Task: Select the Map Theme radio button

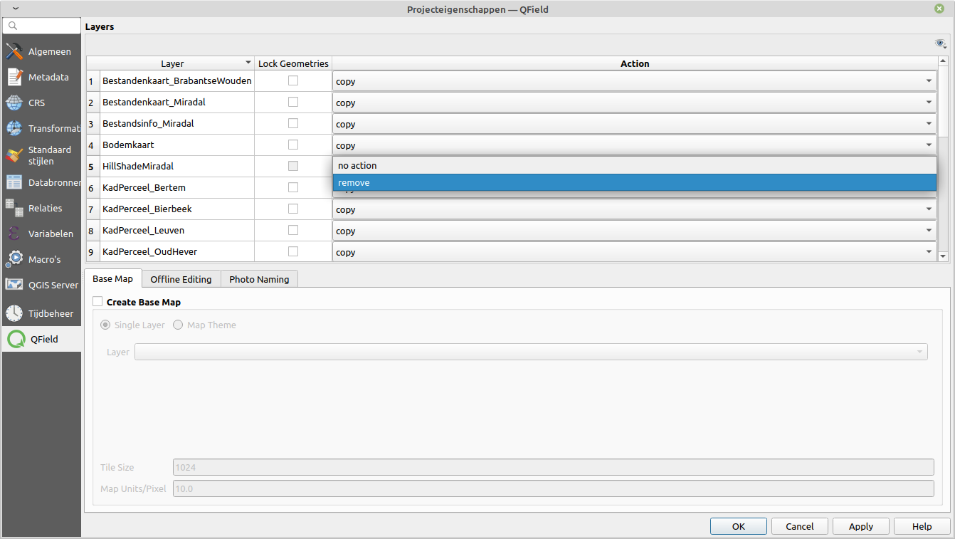Action: 178,325
